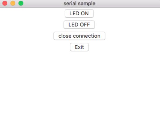Disconnect the serial port with close connection

[79, 36]
